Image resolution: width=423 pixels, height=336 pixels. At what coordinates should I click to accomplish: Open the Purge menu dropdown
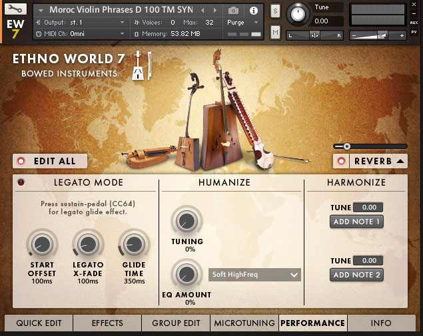pyautogui.click(x=256, y=23)
